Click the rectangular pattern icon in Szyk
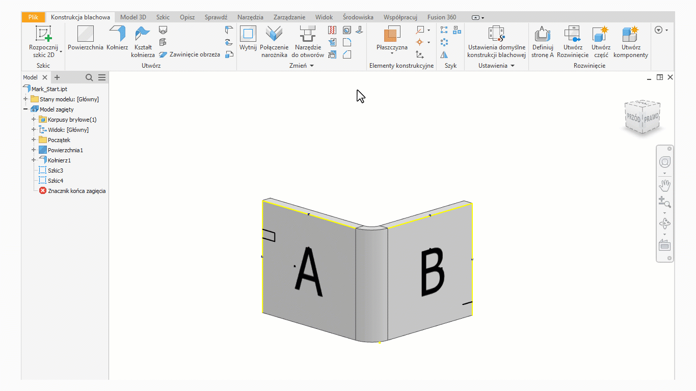 [444, 30]
